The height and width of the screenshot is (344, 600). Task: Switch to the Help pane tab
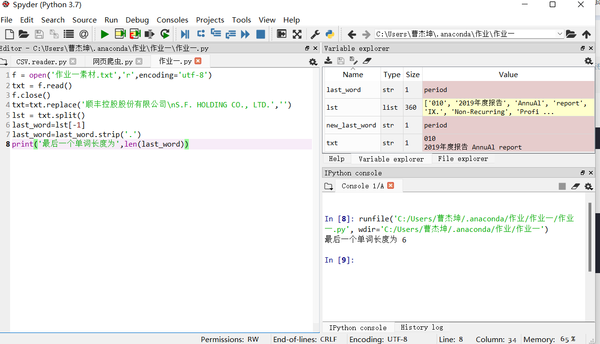pyautogui.click(x=336, y=159)
